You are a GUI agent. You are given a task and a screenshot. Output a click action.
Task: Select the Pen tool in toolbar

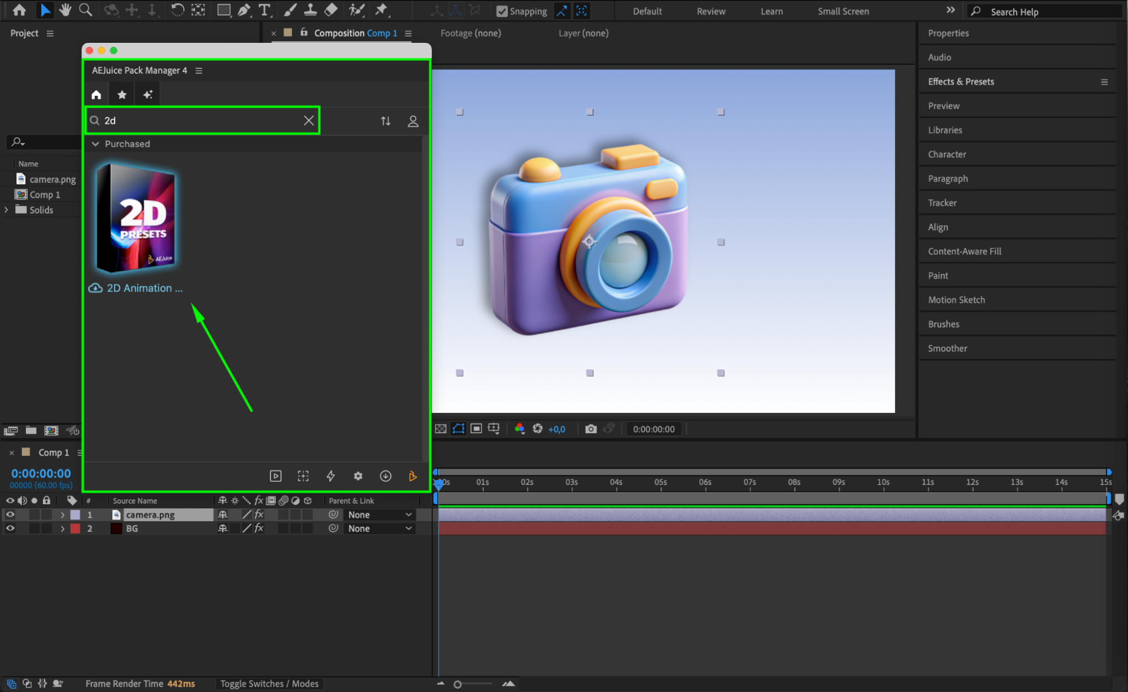pos(244,10)
